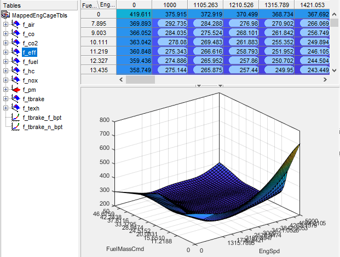Expand the f_co2 tree node
The height and width of the screenshot is (257, 340).
(5, 43)
